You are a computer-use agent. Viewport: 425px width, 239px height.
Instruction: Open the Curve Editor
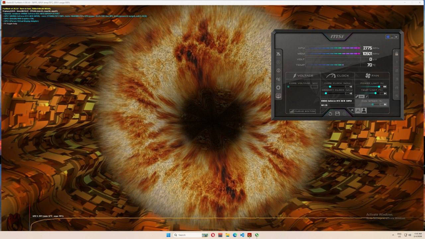pyautogui.click(x=302, y=111)
